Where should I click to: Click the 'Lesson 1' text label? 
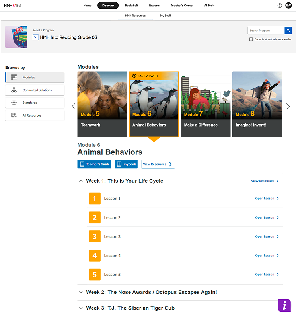pyautogui.click(x=112, y=199)
